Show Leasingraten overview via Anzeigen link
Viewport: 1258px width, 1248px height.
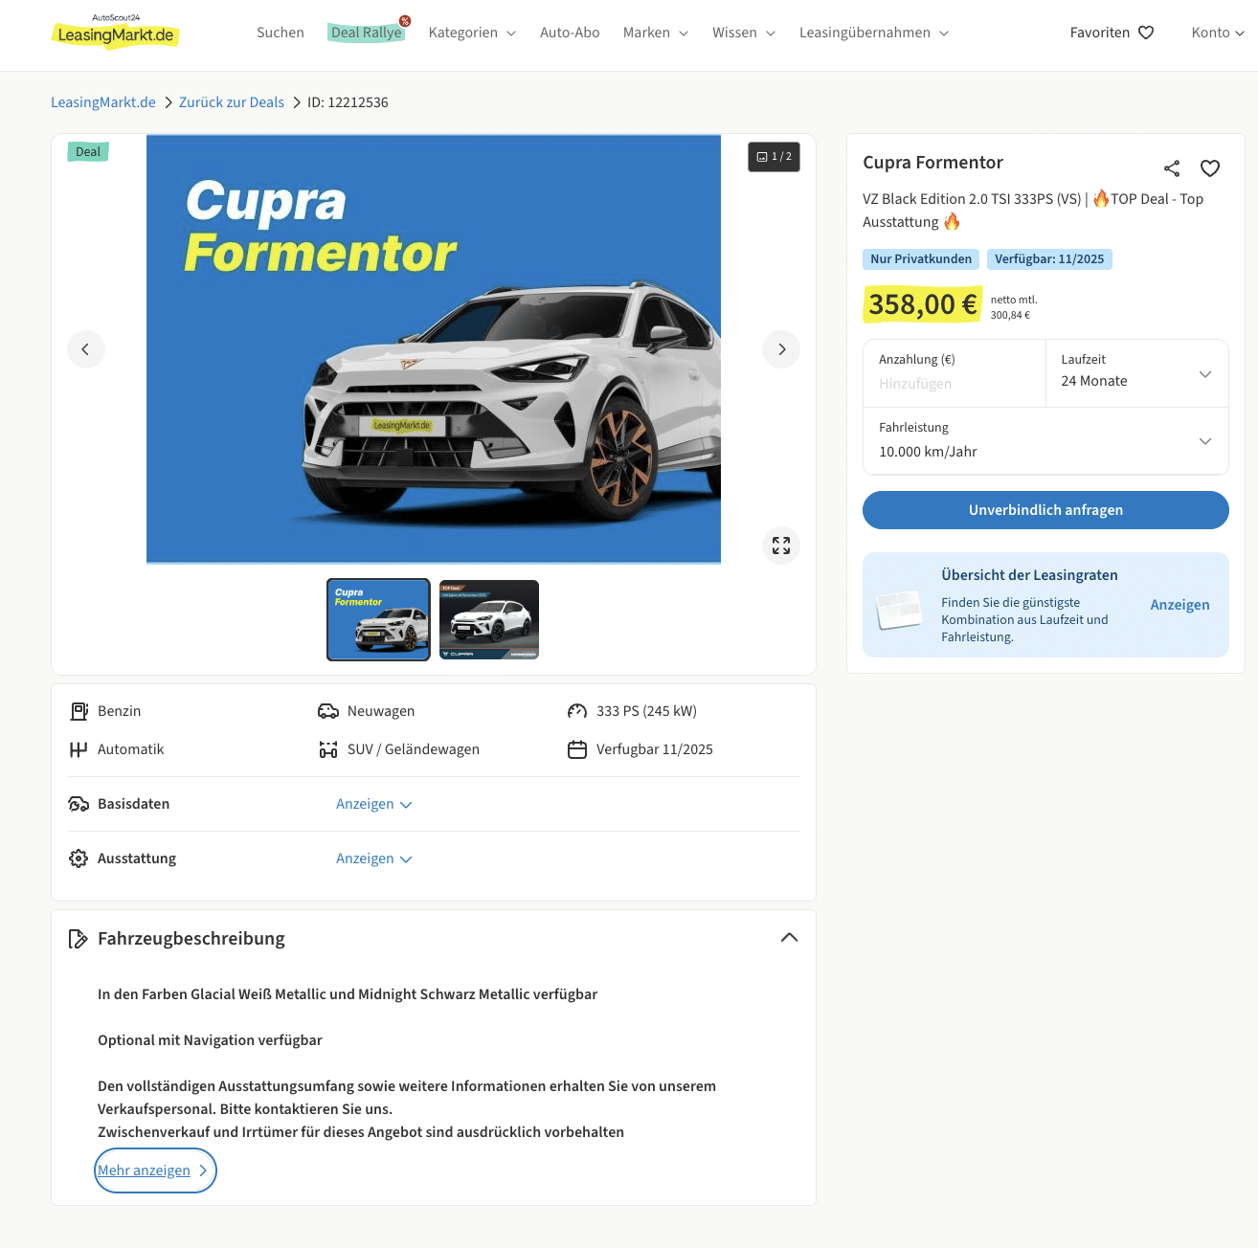1179,605
